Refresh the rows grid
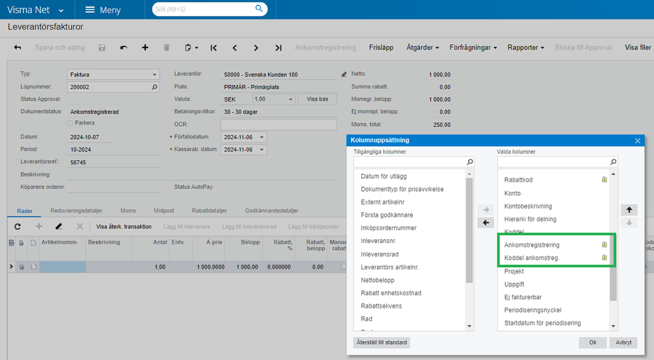This screenshot has height=360, width=654. pos(18,226)
